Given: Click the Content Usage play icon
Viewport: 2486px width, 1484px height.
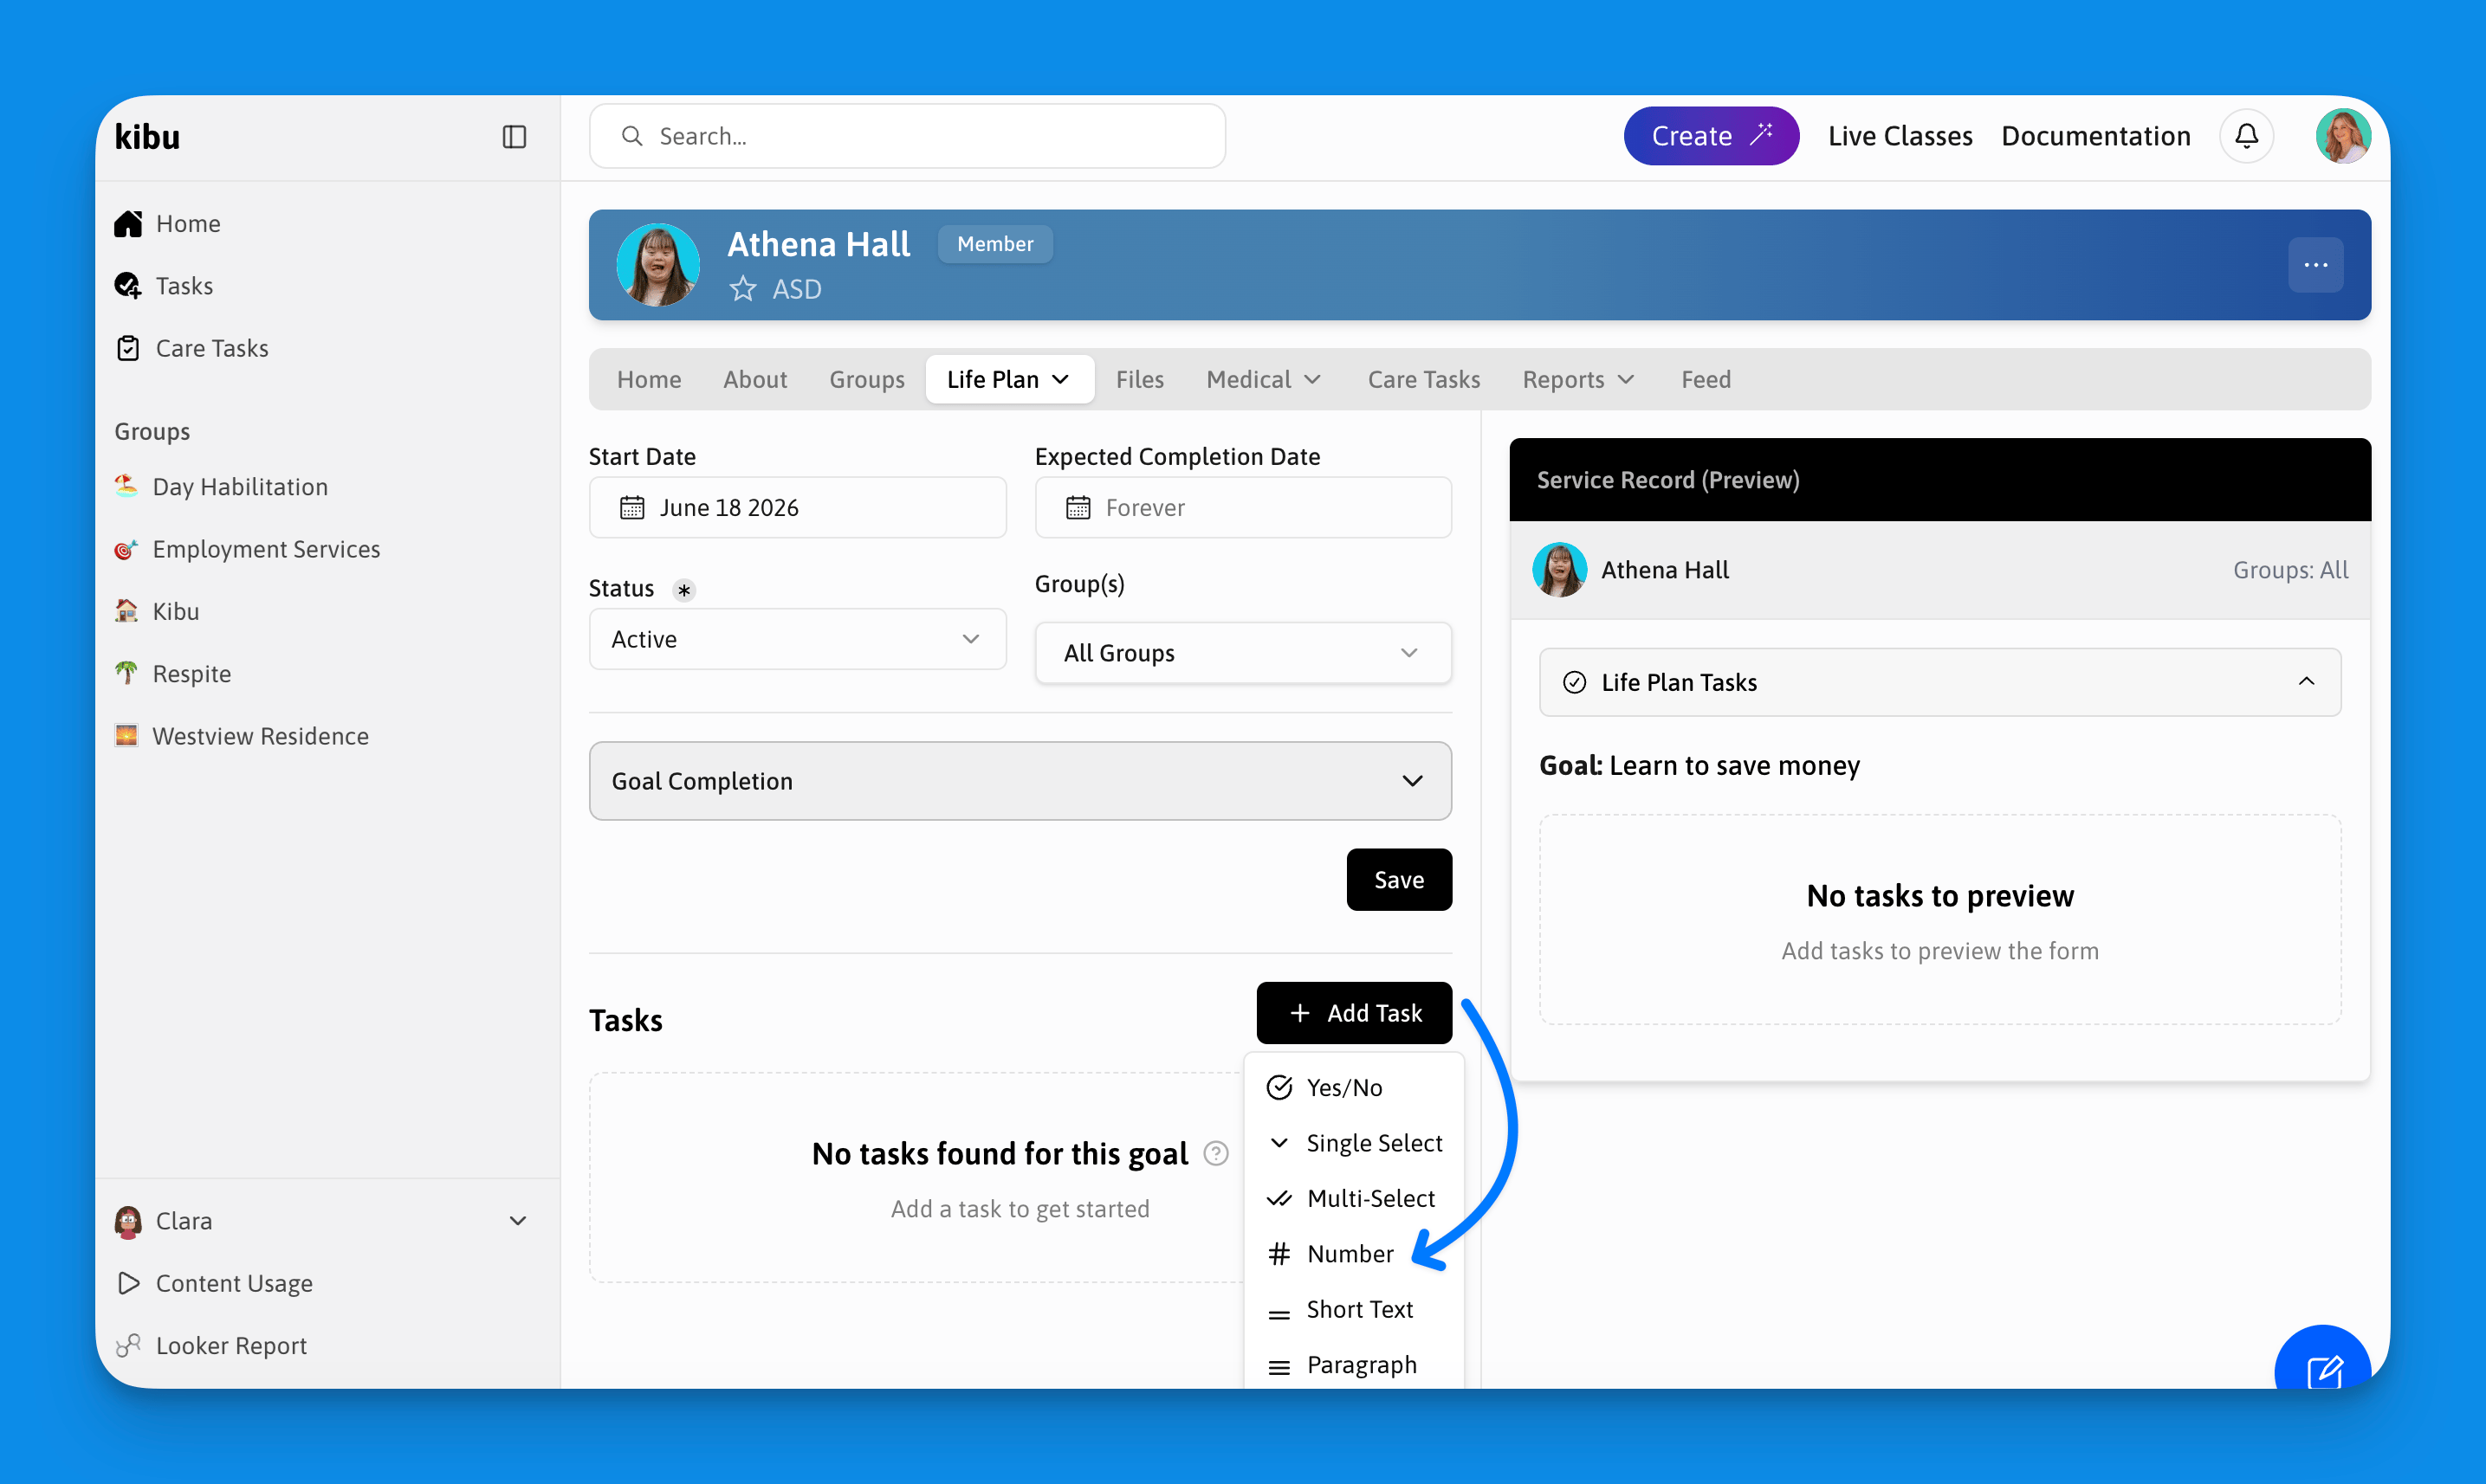Looking at the screenshot, I should pyautogui.click(x=128, y=1283).
